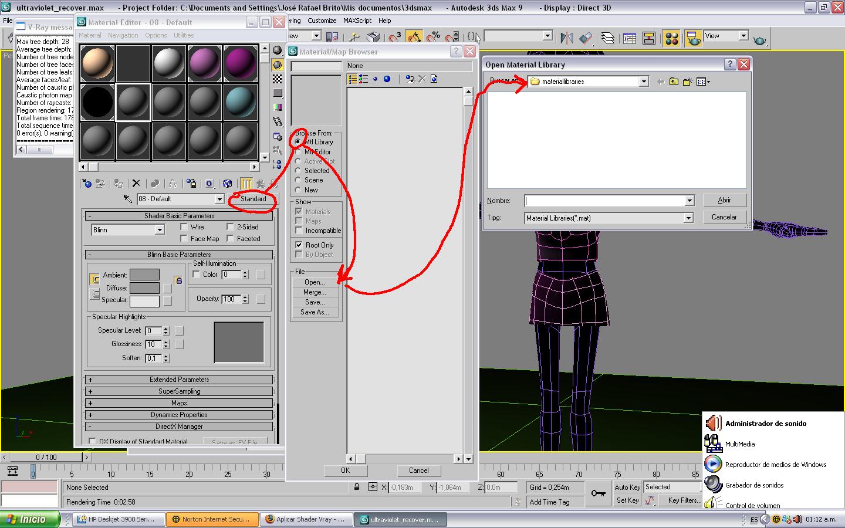Viewport: 845px width, 528px height.
Task: Click View Large Icons sphere in Material/Map Browser
Action: coord(387,79)
